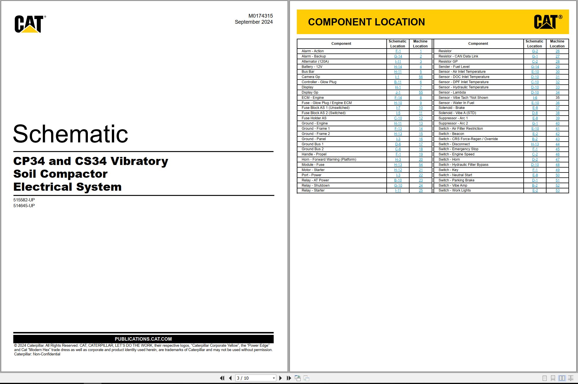Click the go to next view icon
Image resolution: width=578 pixels, height=384 pixels.
tap(306, 378)
